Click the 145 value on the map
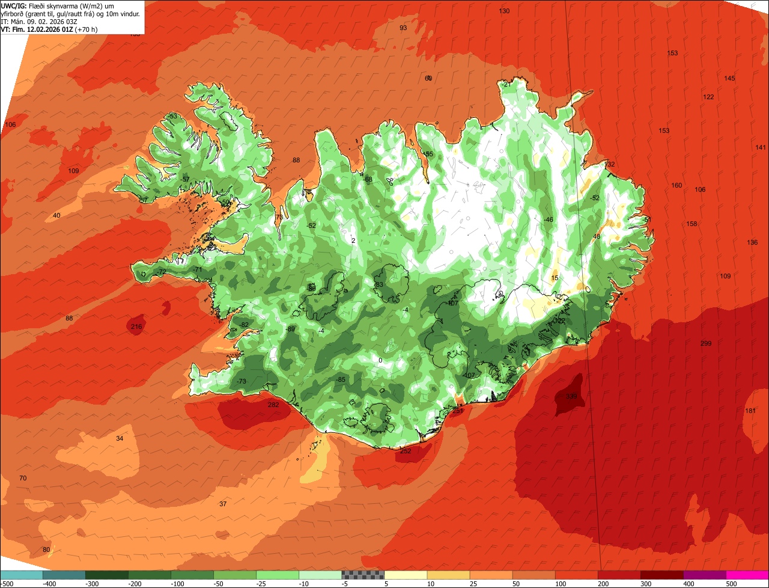Viewport: 769px width, 588px height. click(x=729, y=79)
